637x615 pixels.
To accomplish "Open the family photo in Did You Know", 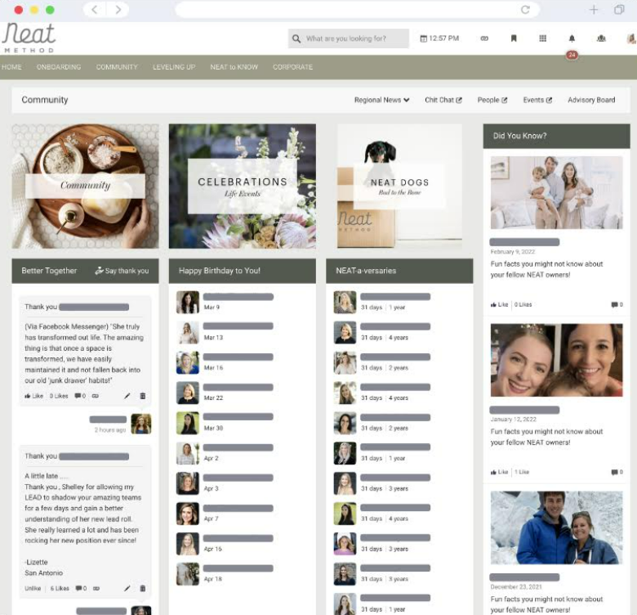I will pos(556,192).
